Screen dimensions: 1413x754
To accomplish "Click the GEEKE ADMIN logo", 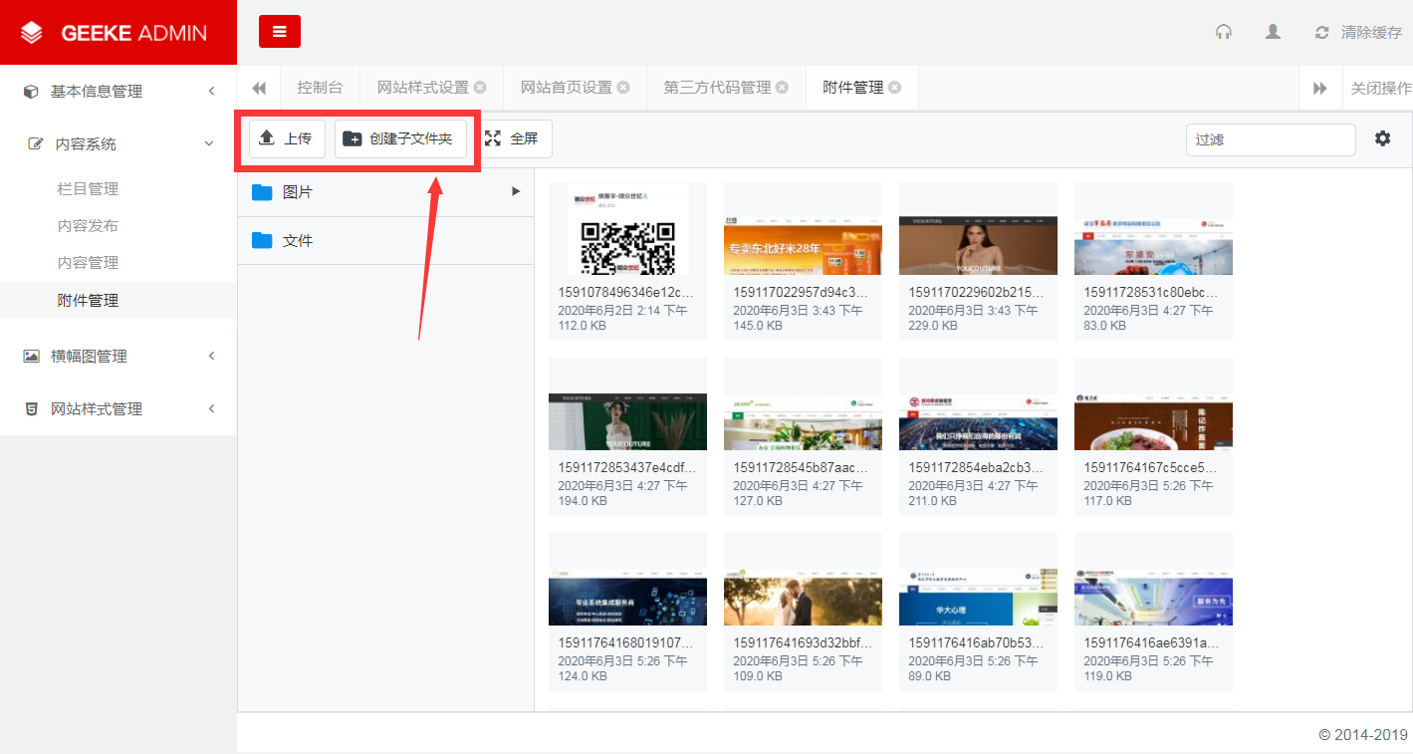I will [x=118, y=32].
